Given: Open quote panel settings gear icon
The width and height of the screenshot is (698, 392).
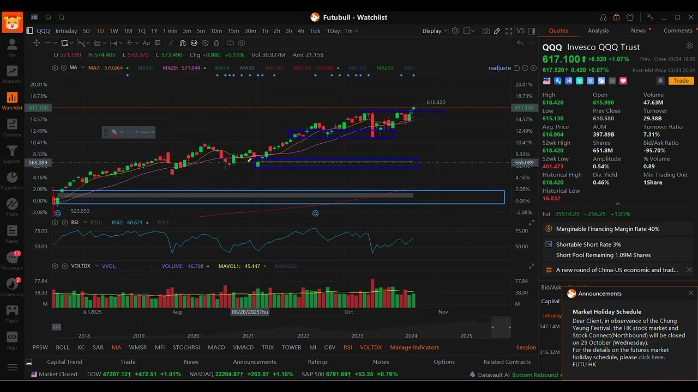Looking at the screenshot, I should tap(689, 46).
